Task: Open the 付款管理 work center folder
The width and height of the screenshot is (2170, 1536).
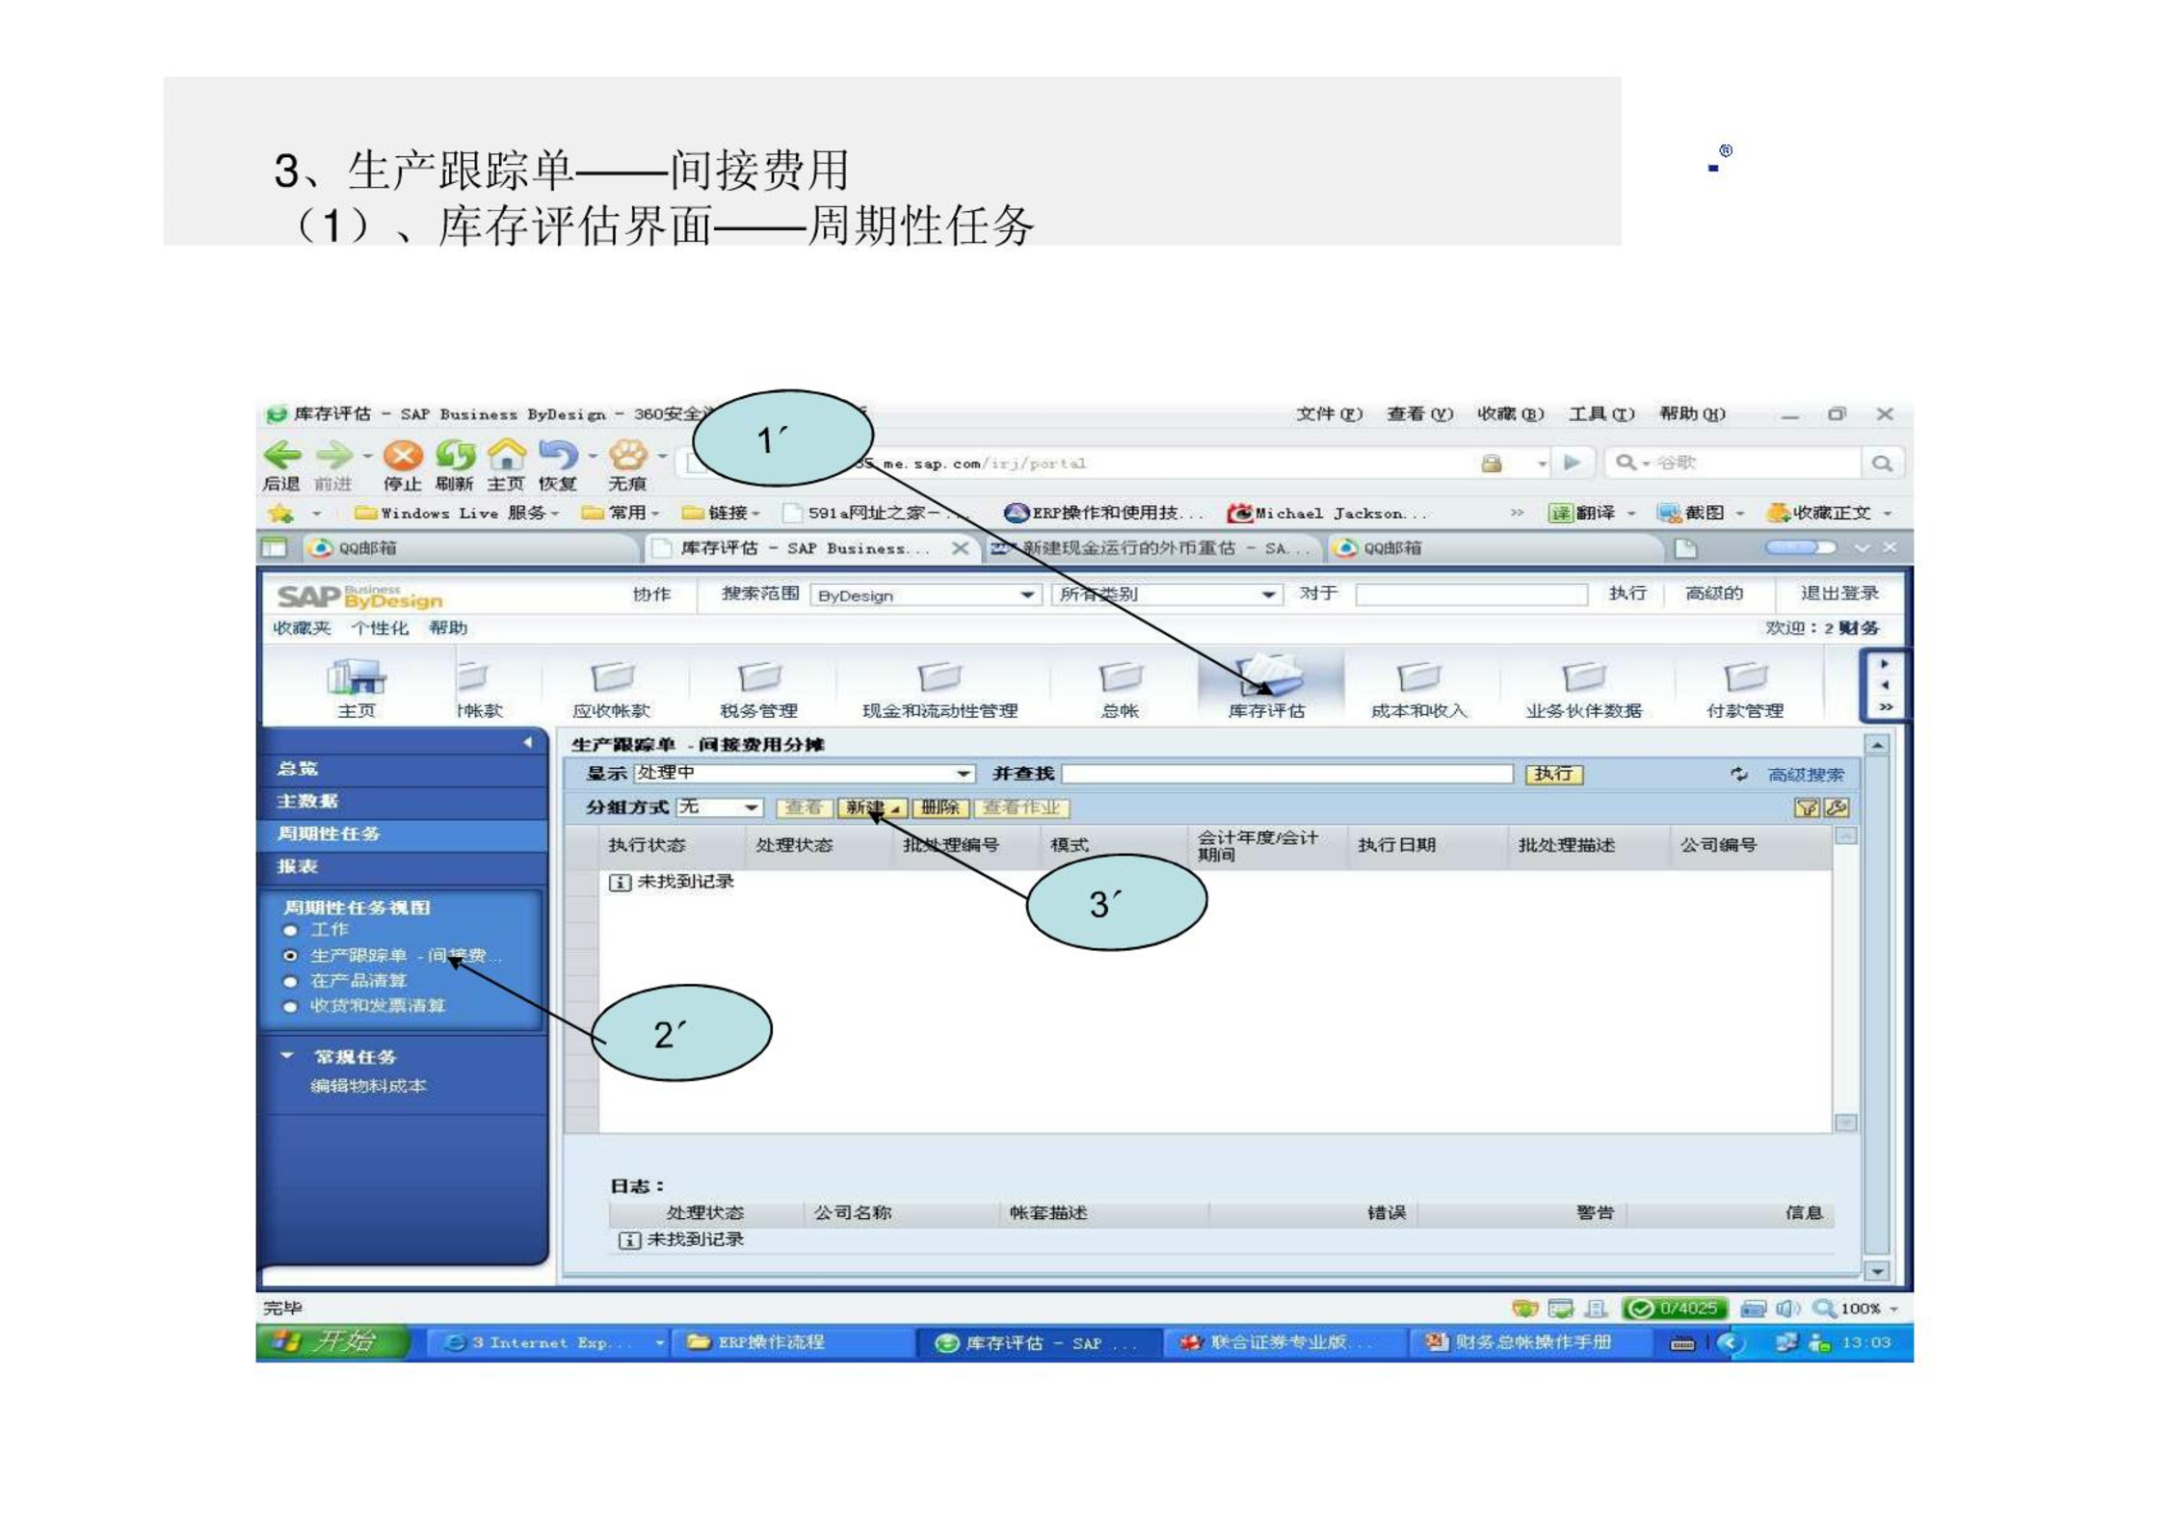Action: point(1745,676)
